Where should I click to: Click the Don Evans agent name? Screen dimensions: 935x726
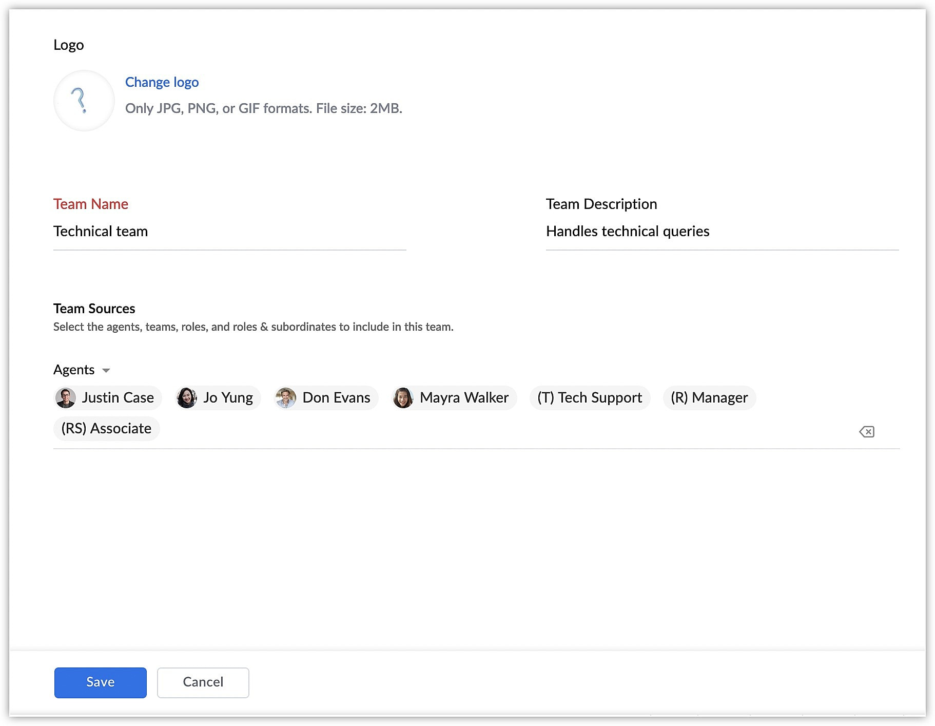[336, 398]
